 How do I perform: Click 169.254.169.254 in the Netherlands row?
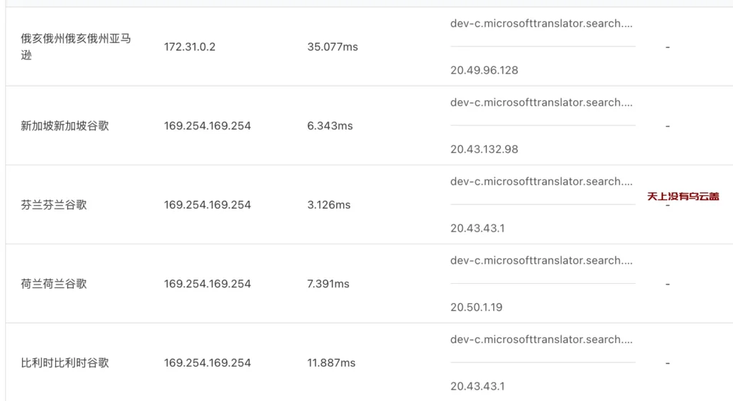[x=207, y=283]
